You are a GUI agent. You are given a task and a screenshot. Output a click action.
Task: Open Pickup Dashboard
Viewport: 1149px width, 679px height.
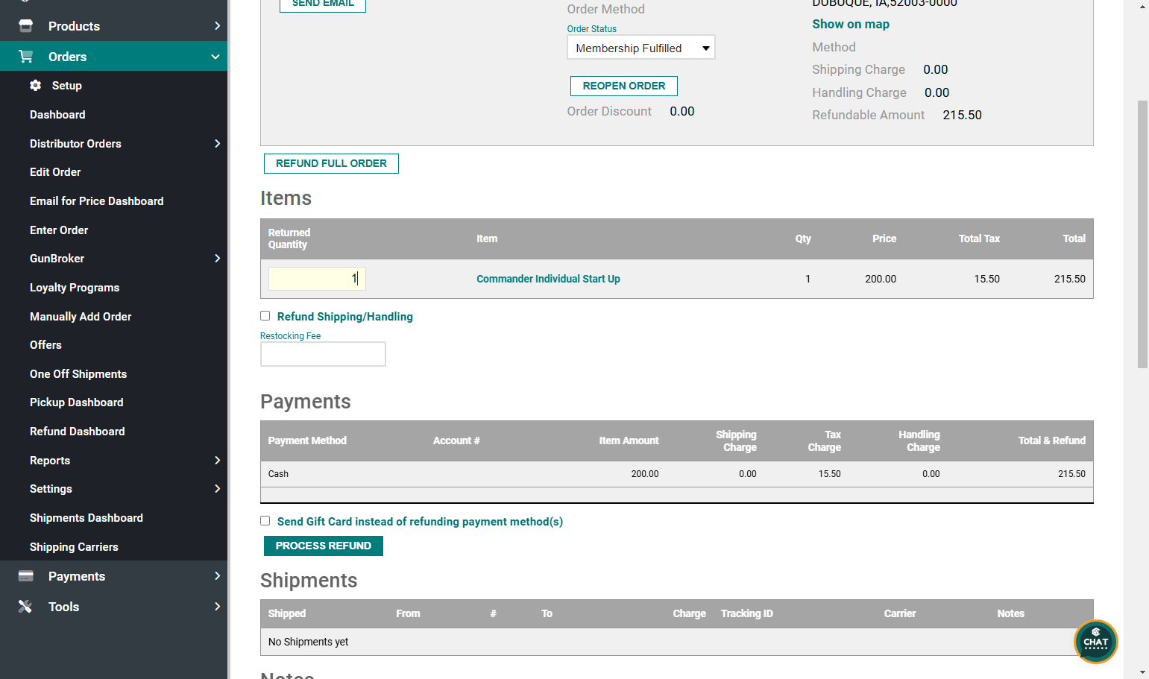coord(77,402)
